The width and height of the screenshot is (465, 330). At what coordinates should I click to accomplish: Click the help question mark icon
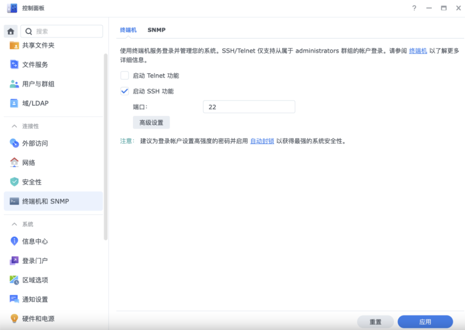coord(414,8)
